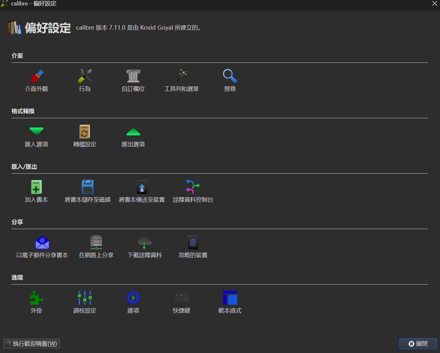Open 詮釋資料控制台 icon
The width and height of the screenshot is (440, 353).
click(193, 187)
